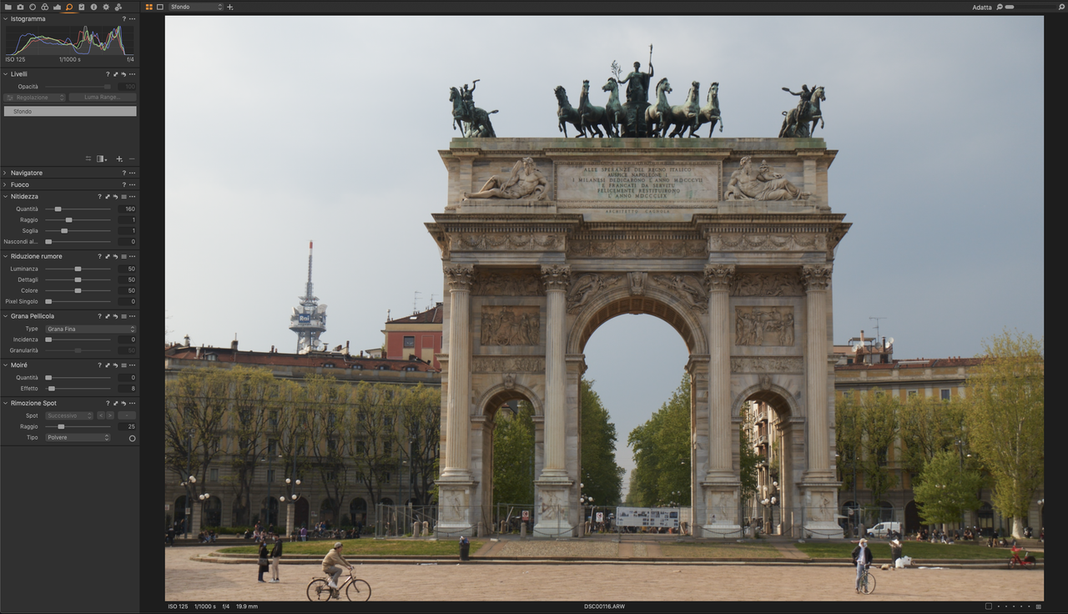The image size is (1068, 614).
Task: Collapse the Istogramma panel
Action: click(5, 18)
